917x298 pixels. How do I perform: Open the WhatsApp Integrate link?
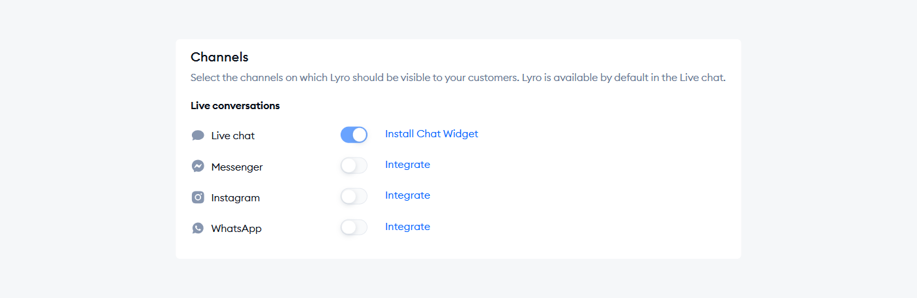[407, 227]
